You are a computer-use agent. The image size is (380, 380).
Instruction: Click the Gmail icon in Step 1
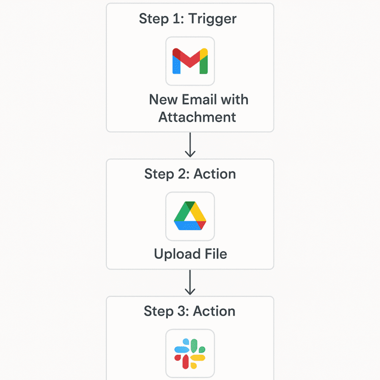pyautogui.click(x=190, y=61)
